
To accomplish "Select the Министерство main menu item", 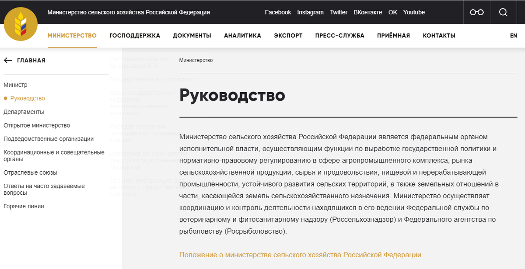I will (72, 36).
